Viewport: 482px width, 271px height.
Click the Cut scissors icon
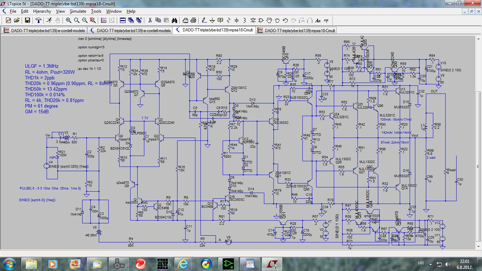[x=150, y=20]
